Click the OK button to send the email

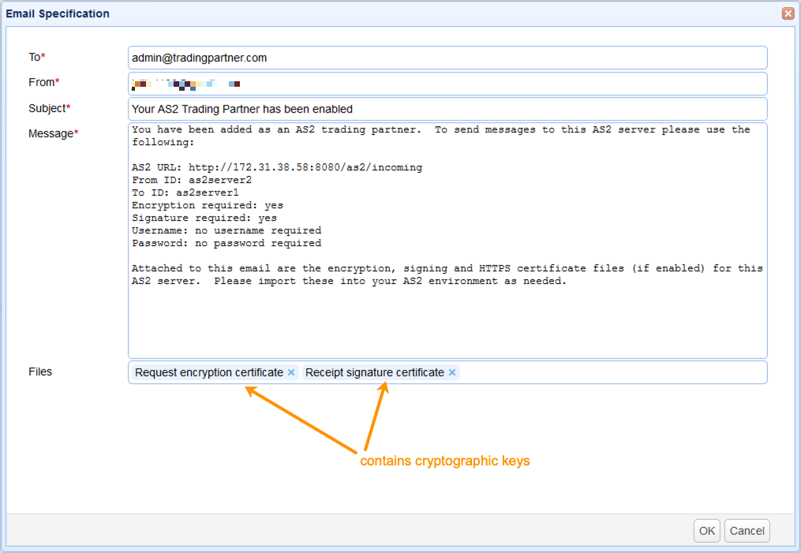(x=706, y=530)
